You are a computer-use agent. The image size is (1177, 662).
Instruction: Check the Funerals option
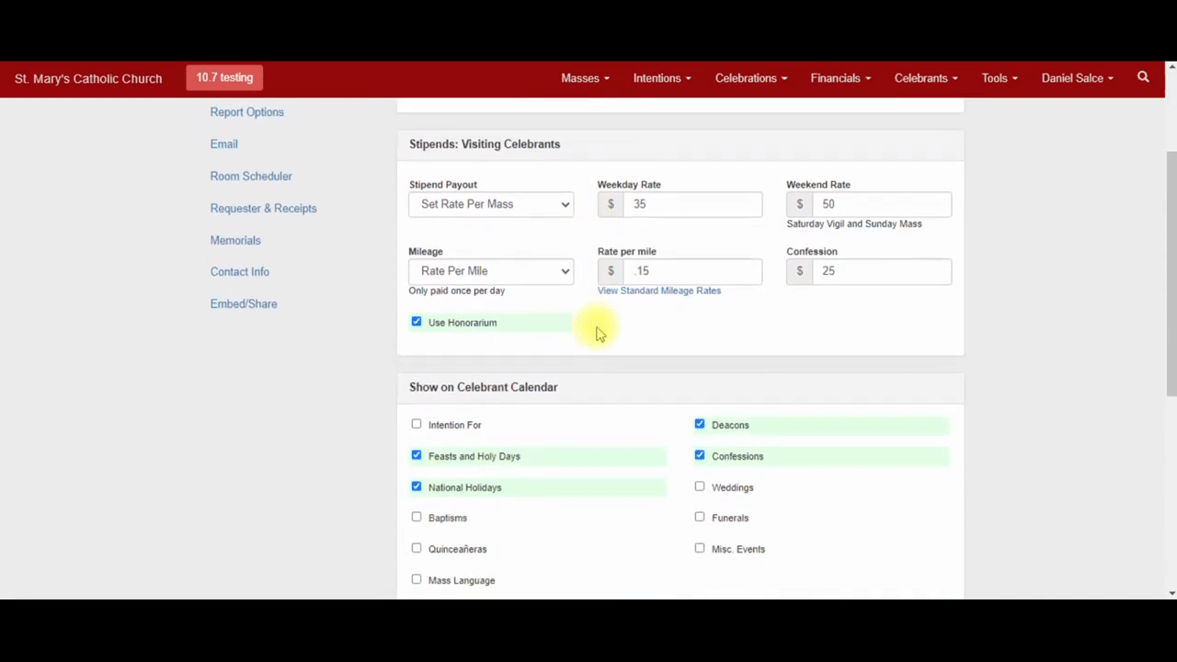[700, 517]
